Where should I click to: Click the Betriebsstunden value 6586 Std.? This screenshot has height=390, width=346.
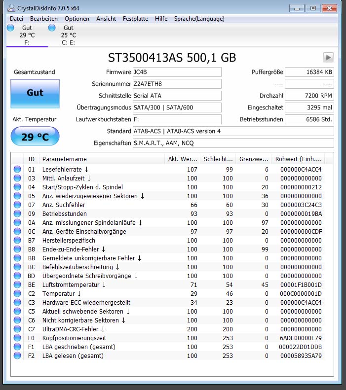click(309, 119)
